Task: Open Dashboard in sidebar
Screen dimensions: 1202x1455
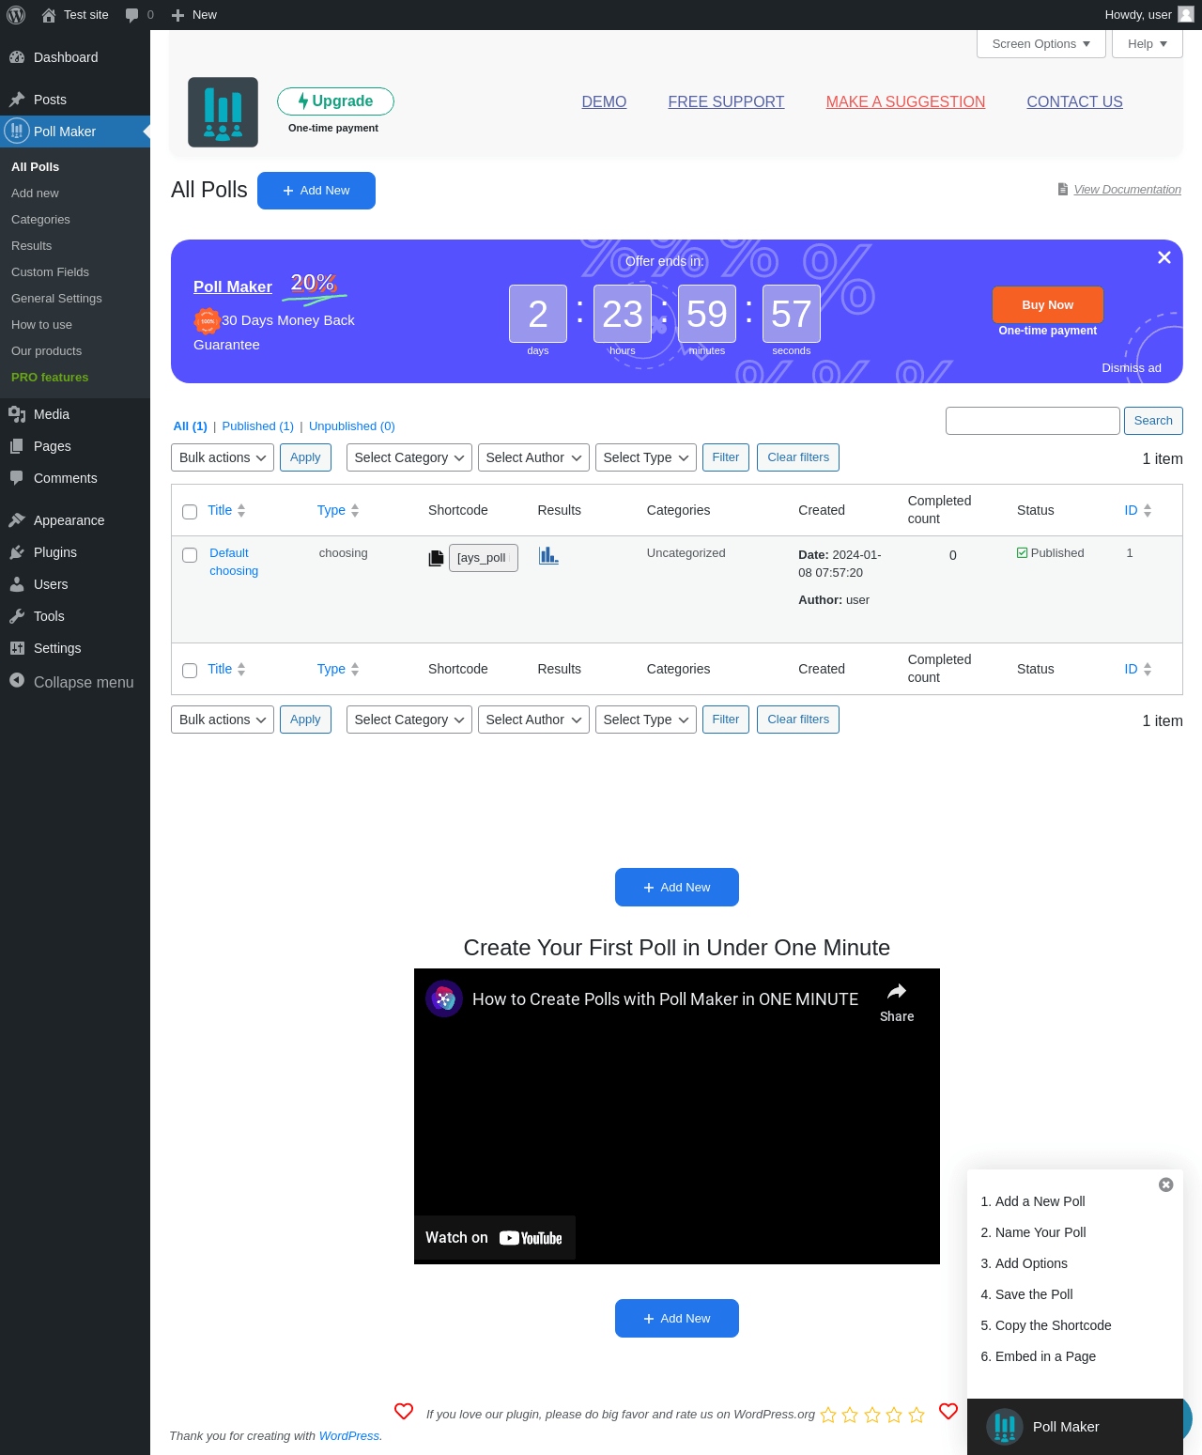Action: pos(75,57)
